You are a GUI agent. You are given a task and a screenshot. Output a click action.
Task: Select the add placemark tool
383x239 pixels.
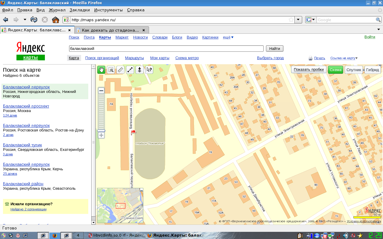pos(139,70)
